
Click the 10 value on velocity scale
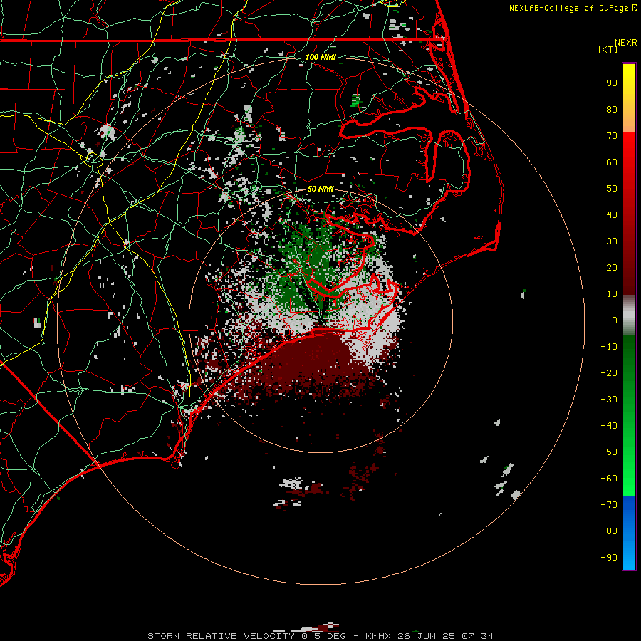point(612,294)
